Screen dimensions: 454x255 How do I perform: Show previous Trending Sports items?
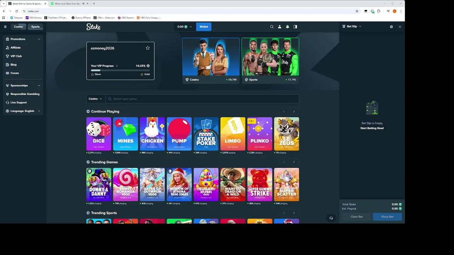pos(284,213)
